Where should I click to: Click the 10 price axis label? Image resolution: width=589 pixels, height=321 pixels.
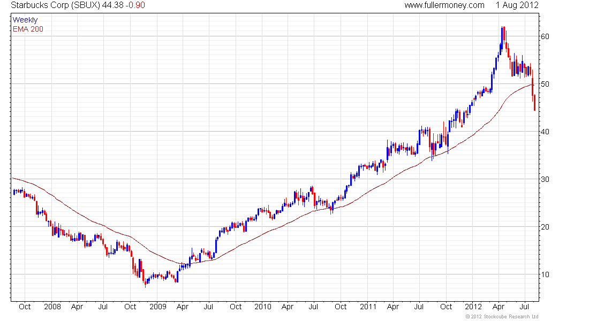click(x=545, y=274)
